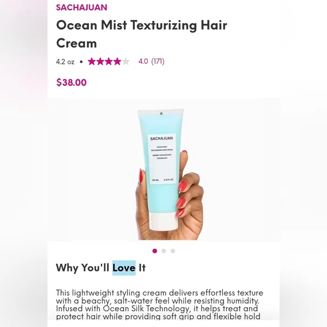Select the first active pink carousel dot
327x327 pixels.
pyautogui.click(x=154, y=251)
